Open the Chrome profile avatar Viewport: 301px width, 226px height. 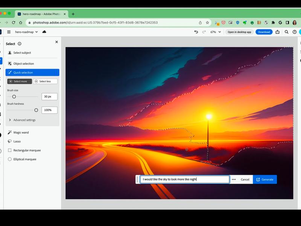[x=295, y=23]
